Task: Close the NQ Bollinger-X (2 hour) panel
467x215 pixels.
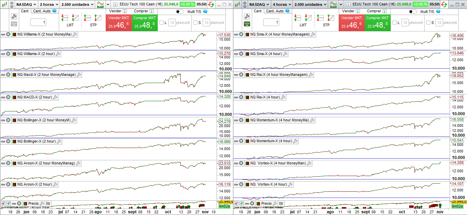Action: (8, 141)
